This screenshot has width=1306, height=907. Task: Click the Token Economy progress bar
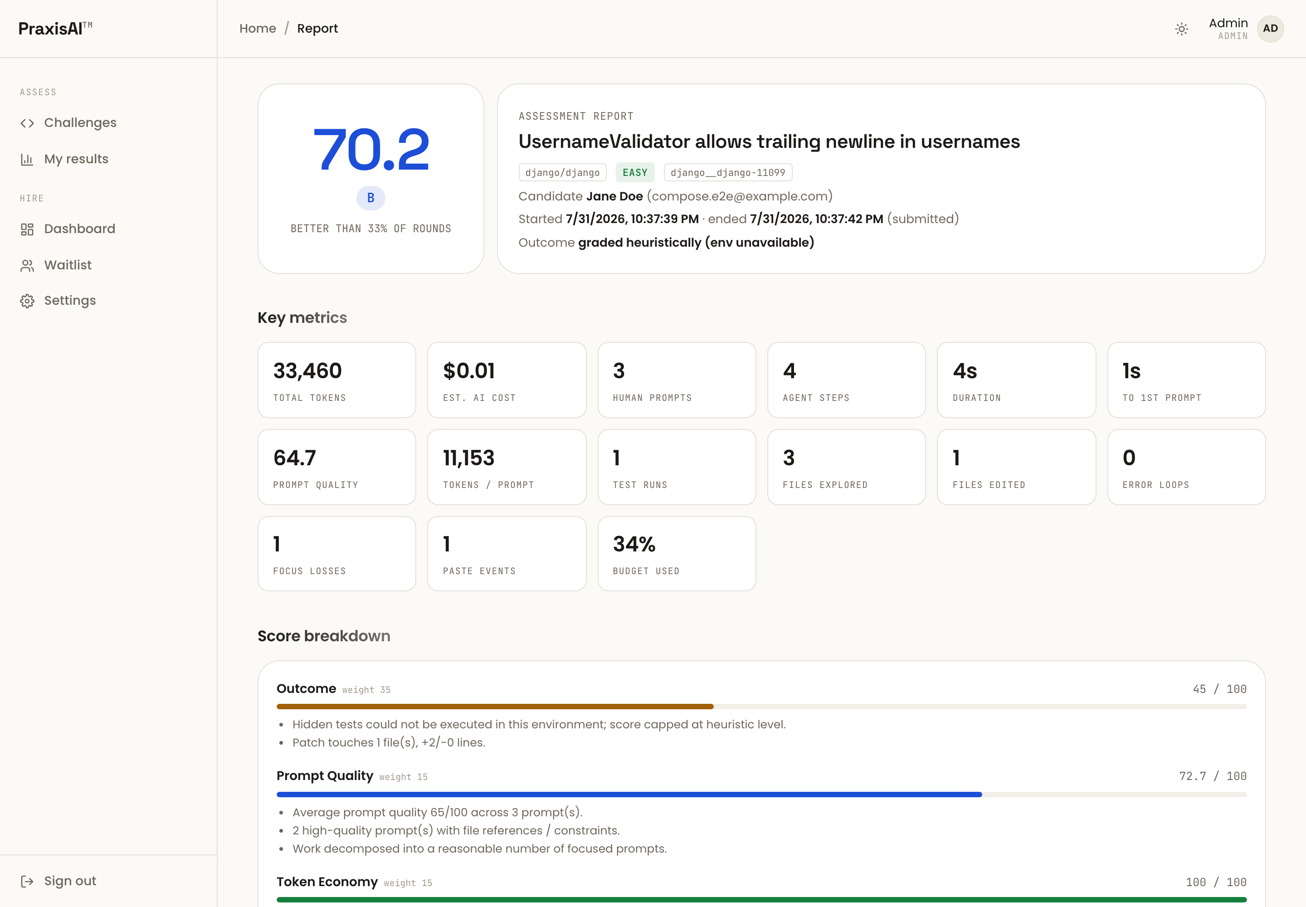coord(761,900)
